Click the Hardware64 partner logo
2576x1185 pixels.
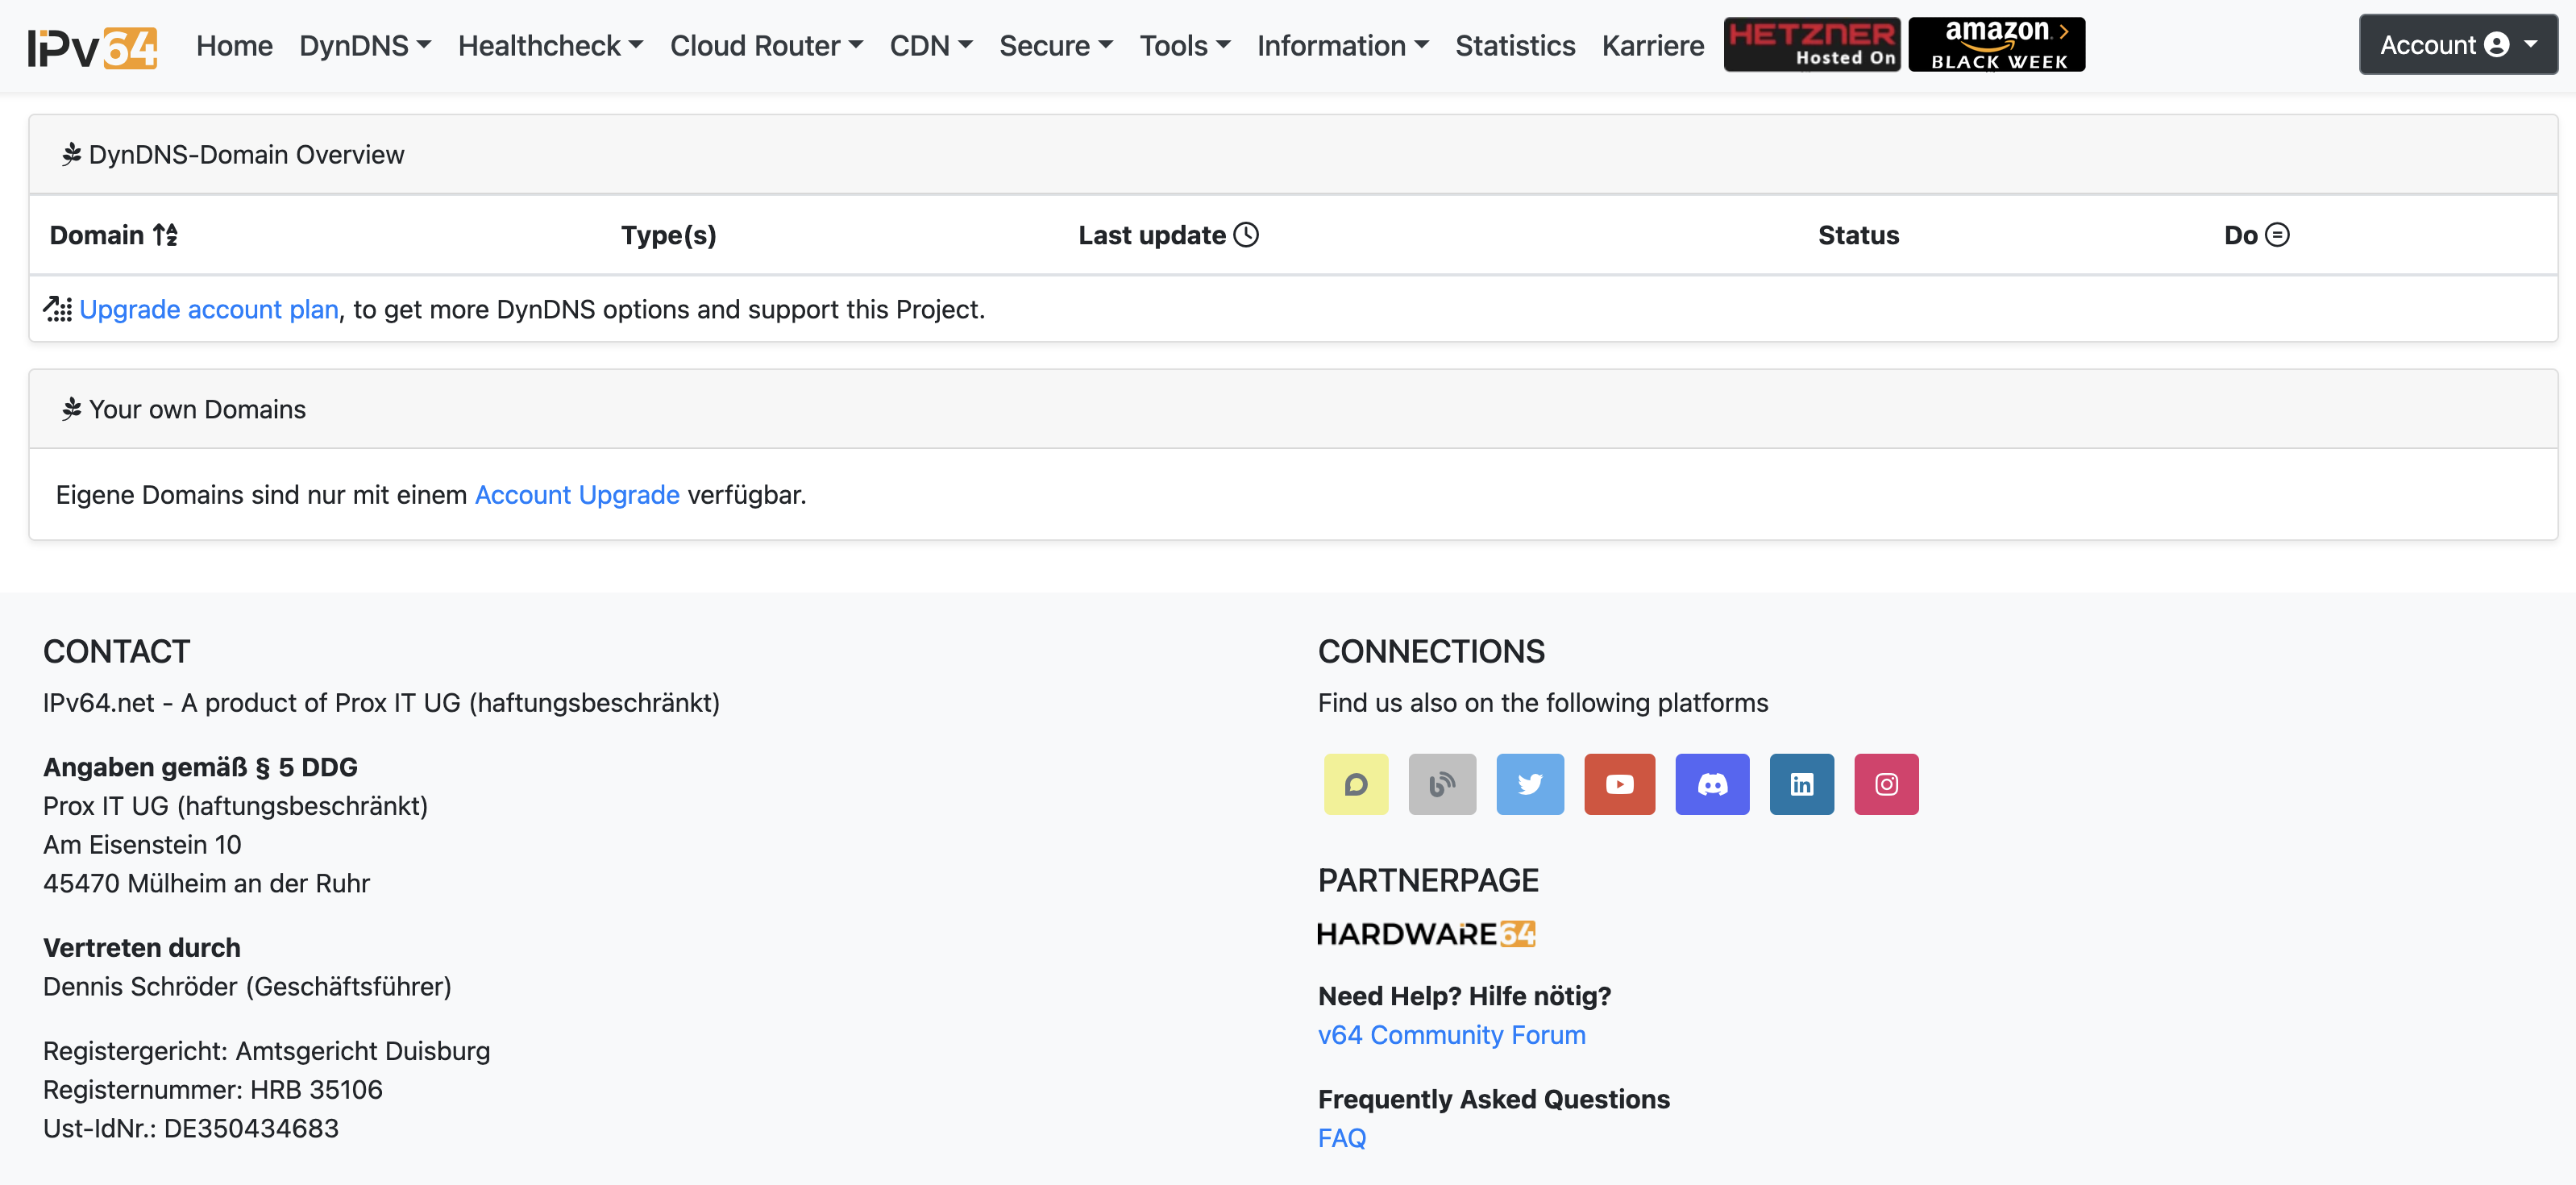pos(1425,934)
